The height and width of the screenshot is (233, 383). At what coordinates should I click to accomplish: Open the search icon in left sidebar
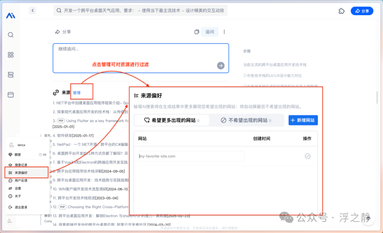[x=11, y=35]
